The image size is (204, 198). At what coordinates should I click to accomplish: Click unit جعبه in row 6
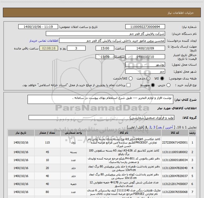[x=73, y=184]
